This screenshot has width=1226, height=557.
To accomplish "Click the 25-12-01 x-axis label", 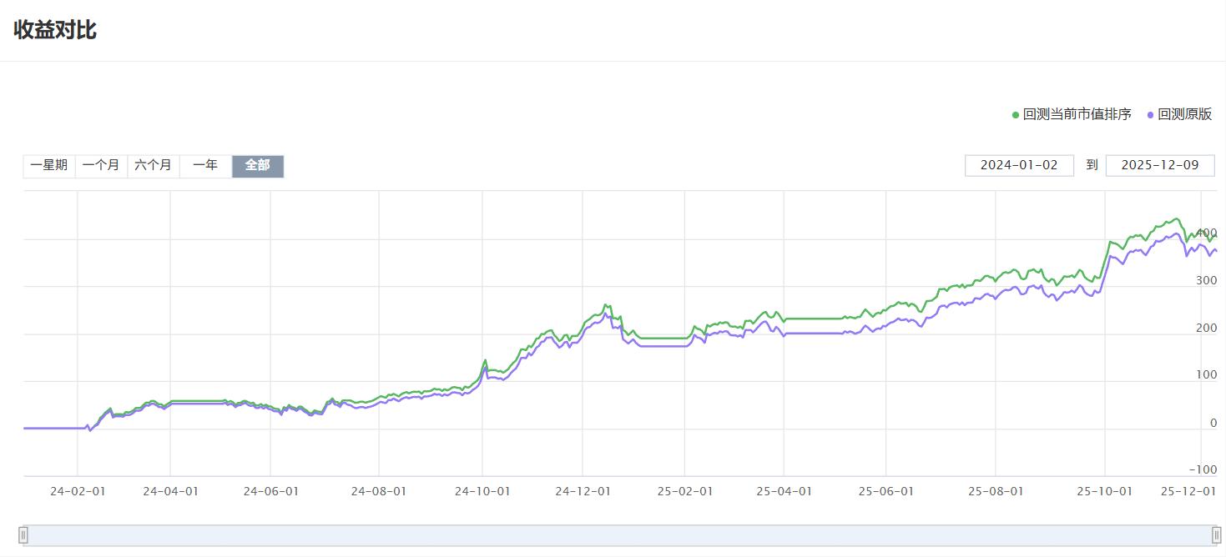I will [1188, 491].
